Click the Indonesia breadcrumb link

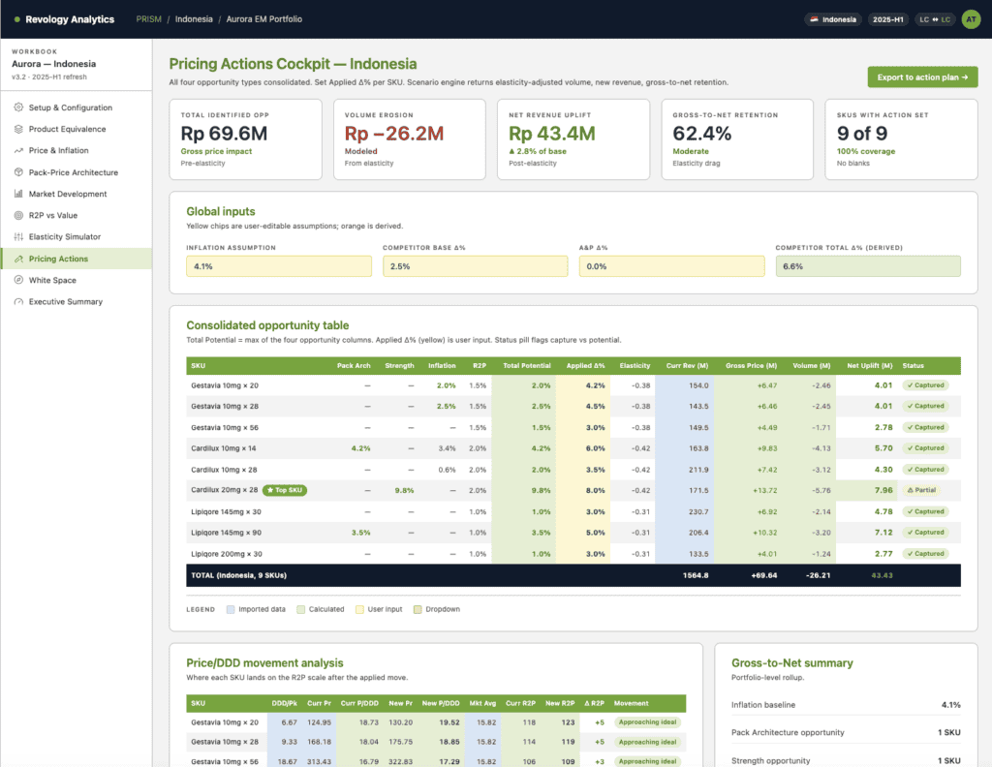tap(194, 19)
